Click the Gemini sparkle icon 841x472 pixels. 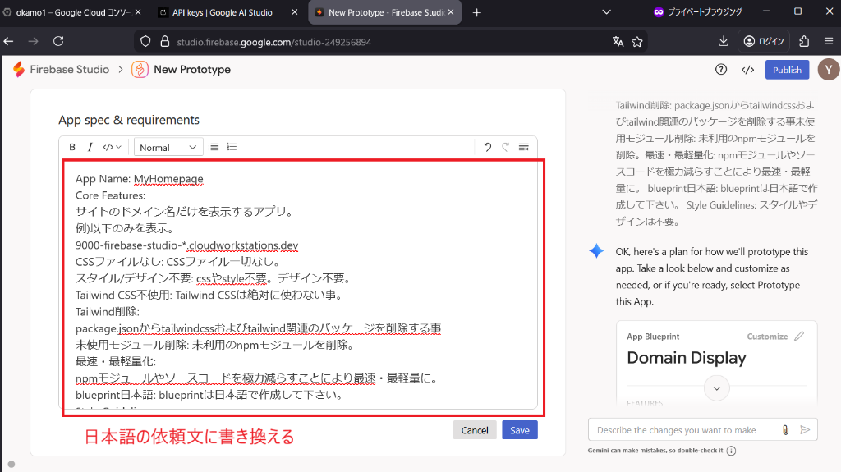pos(596,251)
